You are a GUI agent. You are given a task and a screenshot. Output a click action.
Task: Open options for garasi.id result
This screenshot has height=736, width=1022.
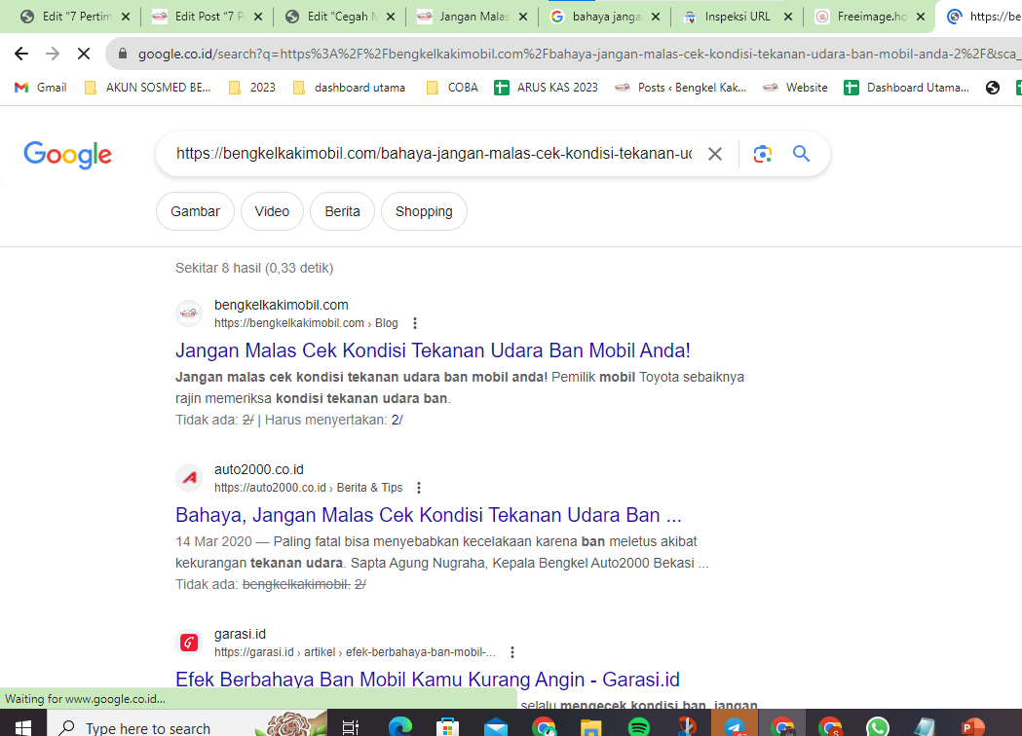tap(512, 652)
